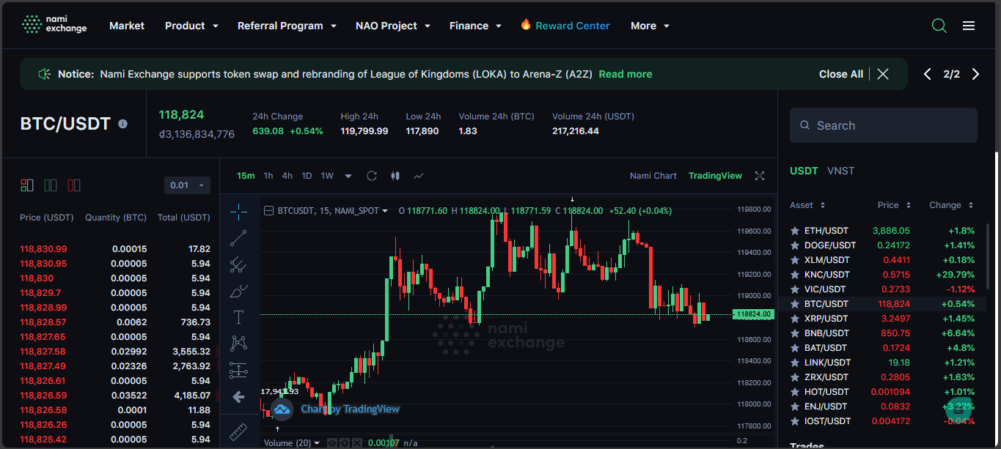The width and height of the screenshot is (1001, 449).
Task: Dismiss the notice with the X icon
Action: coord(883,74)
